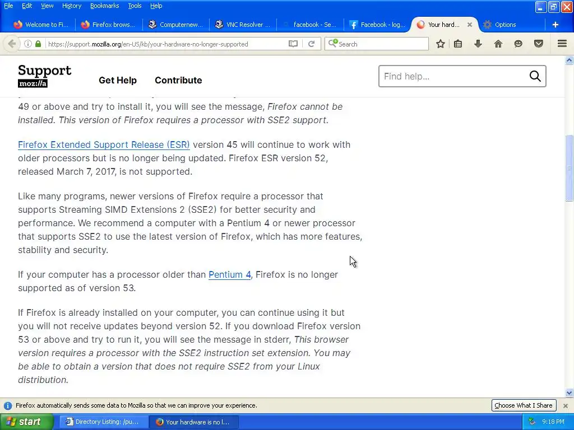Click the search engine icon in Search box
The image size is (574, 430).
click(x=333, y=44)
